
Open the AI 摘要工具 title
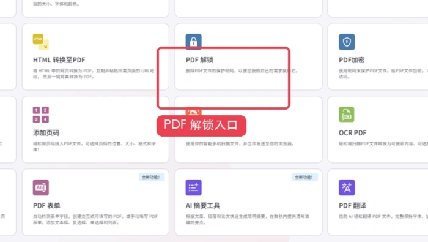click(202, 206)
